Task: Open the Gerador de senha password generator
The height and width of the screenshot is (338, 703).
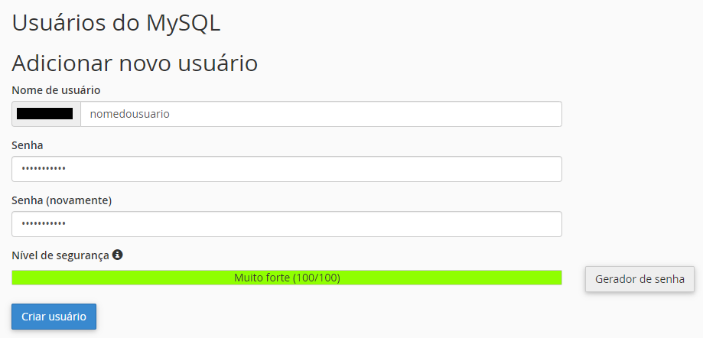Action: [640, 279]
